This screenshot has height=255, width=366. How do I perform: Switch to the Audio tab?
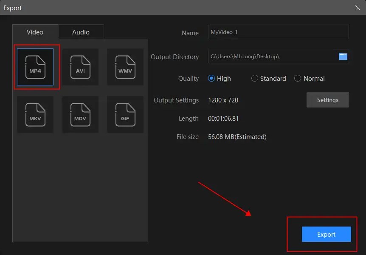[81, 31]
